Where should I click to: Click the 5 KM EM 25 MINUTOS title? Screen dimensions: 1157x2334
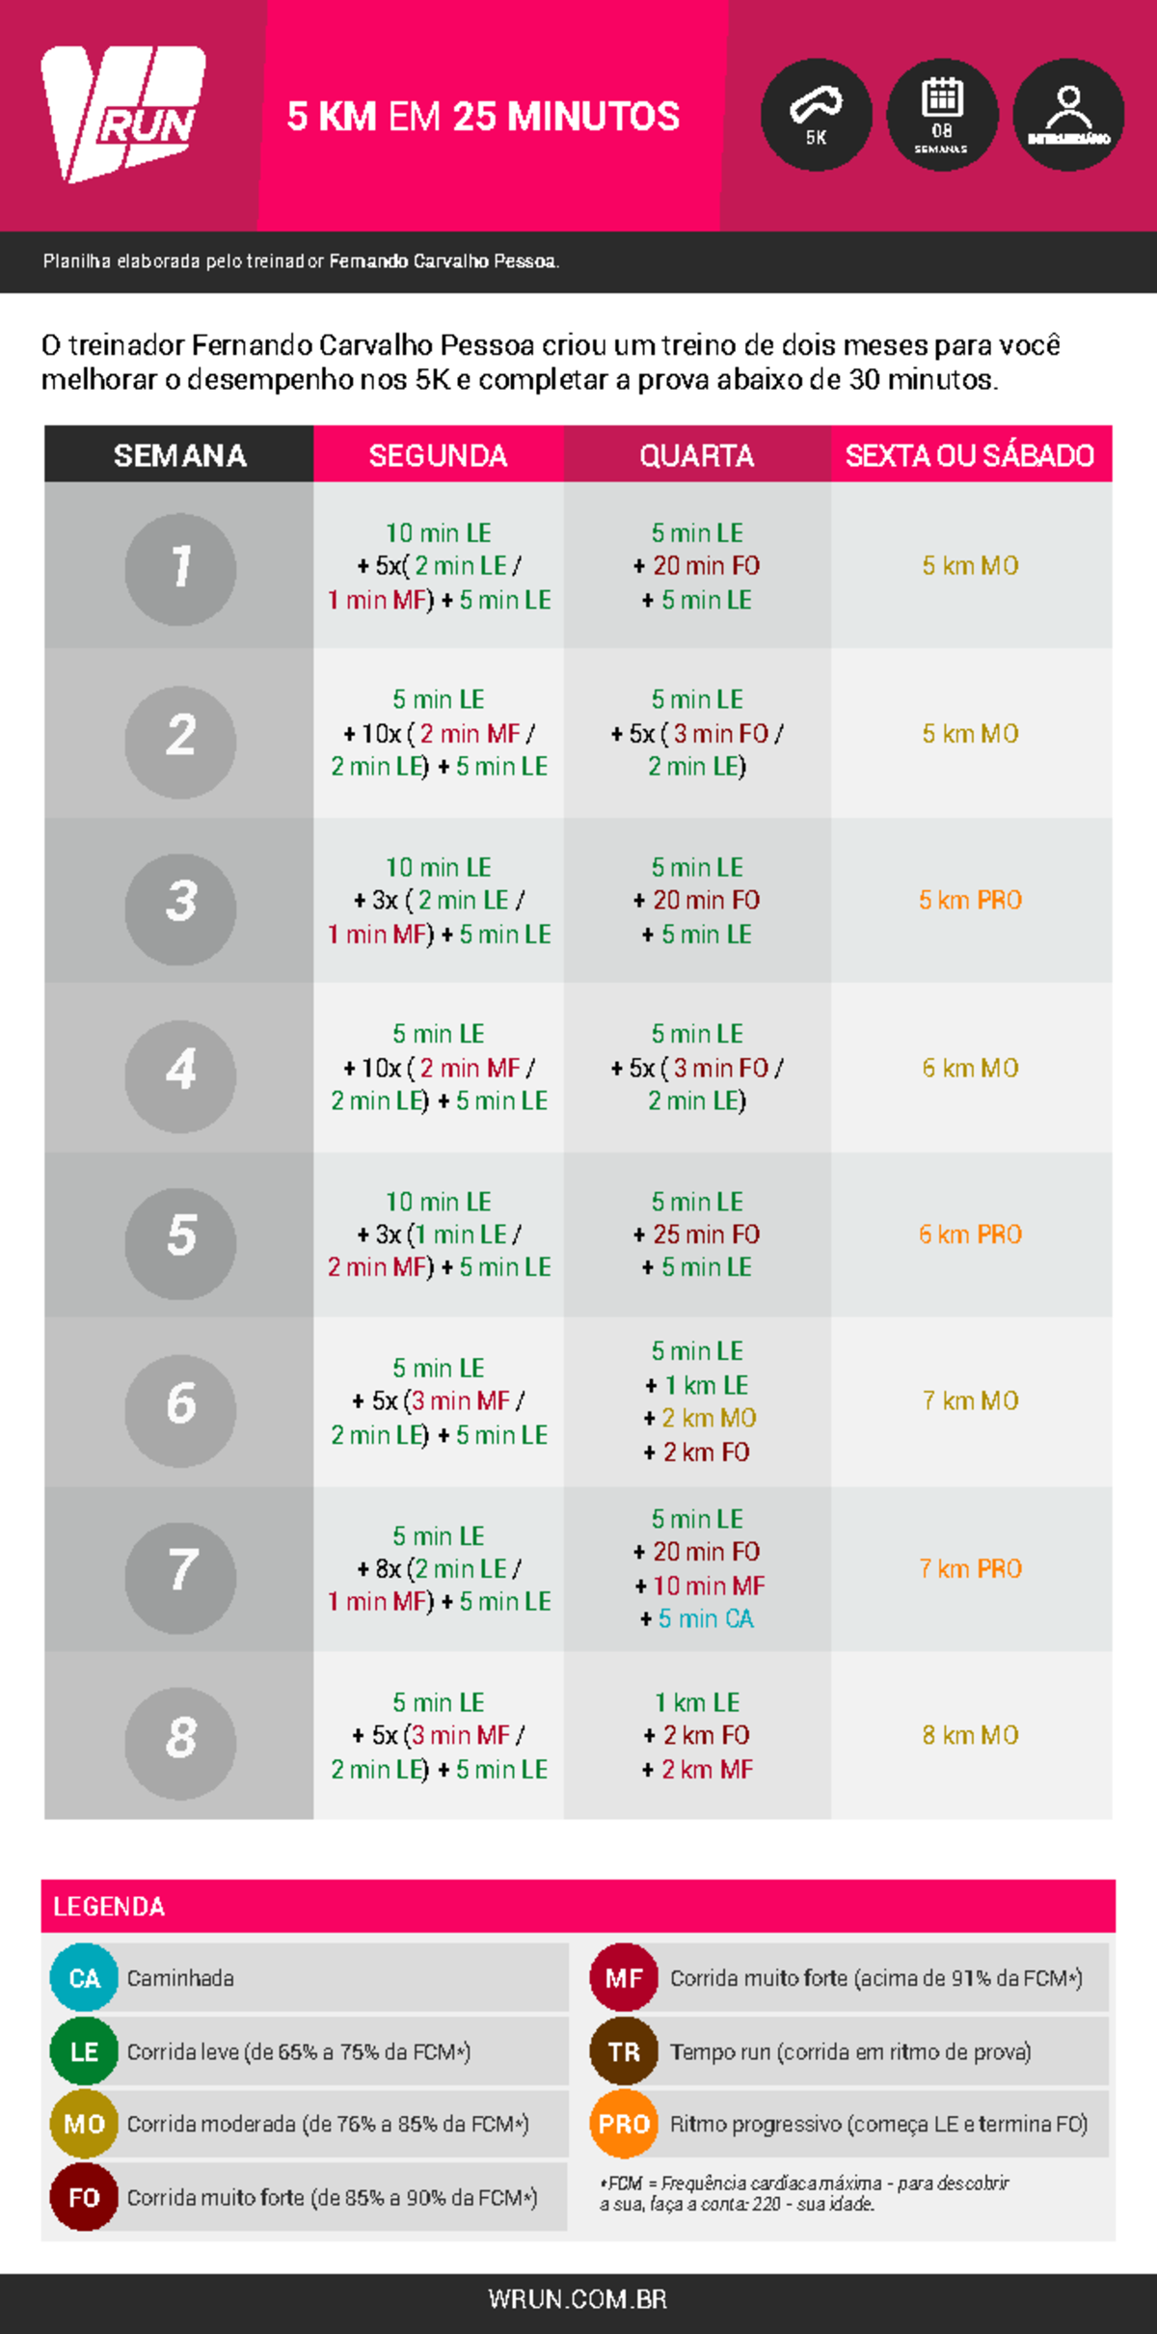pyautogui.click(x=483, y=117)
